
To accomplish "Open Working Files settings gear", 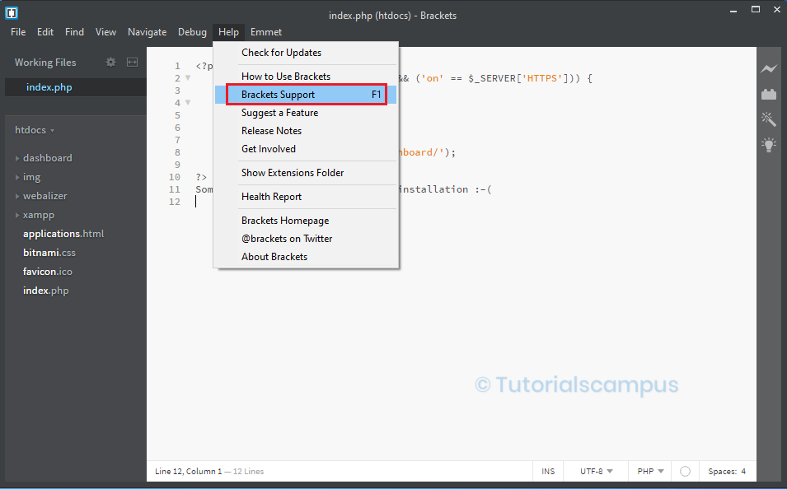I will 110,63.
